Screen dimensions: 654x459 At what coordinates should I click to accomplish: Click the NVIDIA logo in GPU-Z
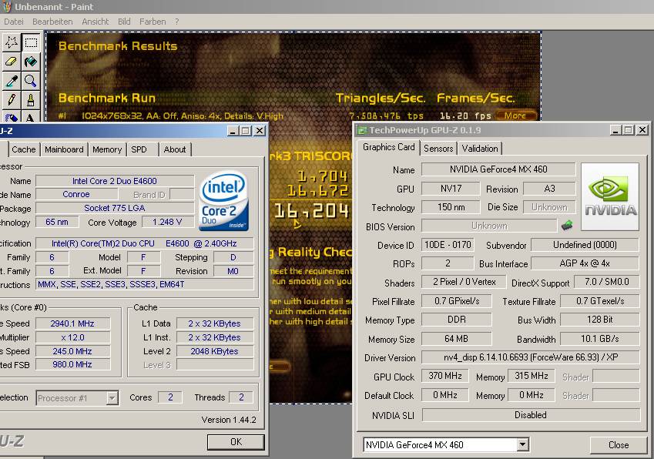[x=610, y=197]
